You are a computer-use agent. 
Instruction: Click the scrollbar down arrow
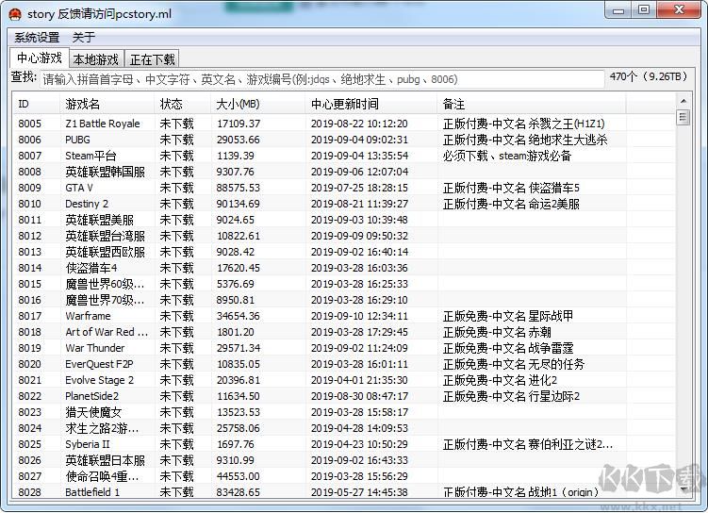[x=683, y=489]
